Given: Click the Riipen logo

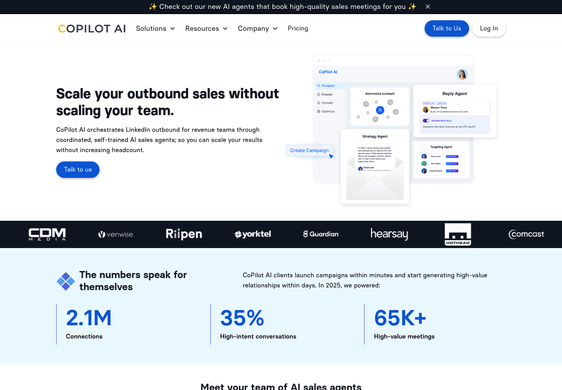Looking at the screenshot, I should click(x=184, y=234).
